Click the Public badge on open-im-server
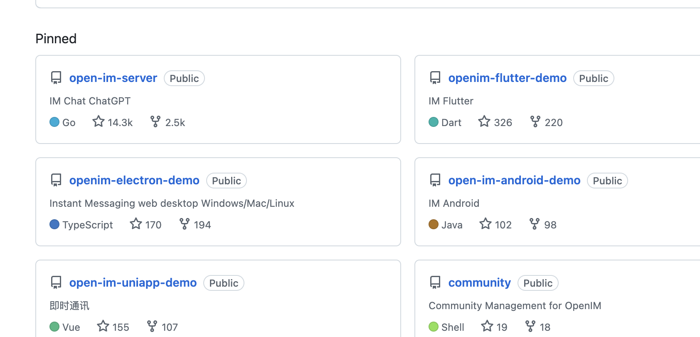Image resolution: width=700 pixels, height=337 pixels. point(184,78)
